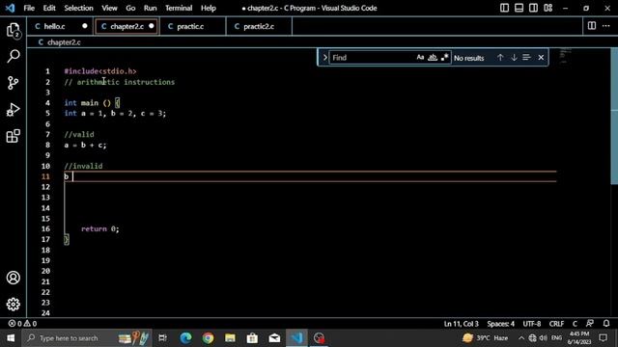Expand the Replace row in Find widget

[324, 58]
